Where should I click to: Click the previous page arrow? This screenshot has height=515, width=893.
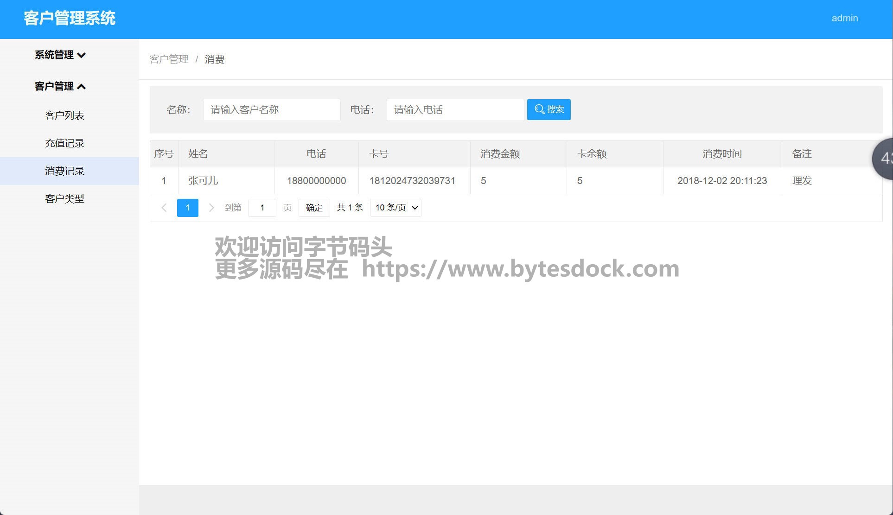coord(164,208)
